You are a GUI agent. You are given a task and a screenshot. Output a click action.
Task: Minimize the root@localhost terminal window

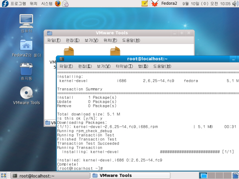(x=233, y=59)
